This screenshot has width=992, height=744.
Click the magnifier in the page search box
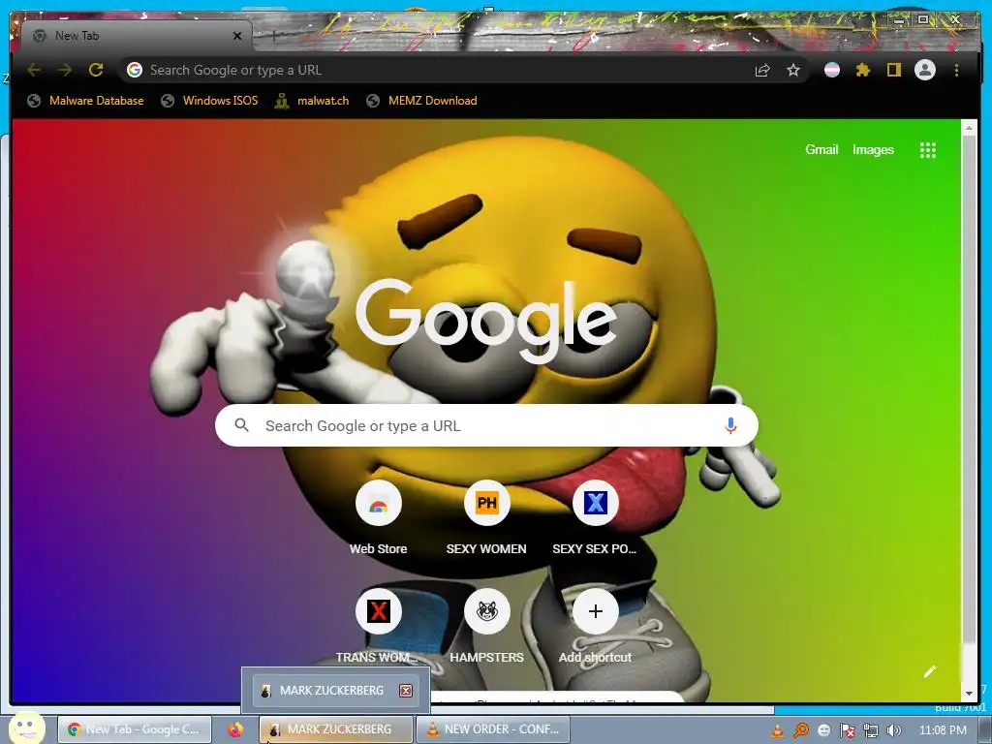click(x=241, y=425)
